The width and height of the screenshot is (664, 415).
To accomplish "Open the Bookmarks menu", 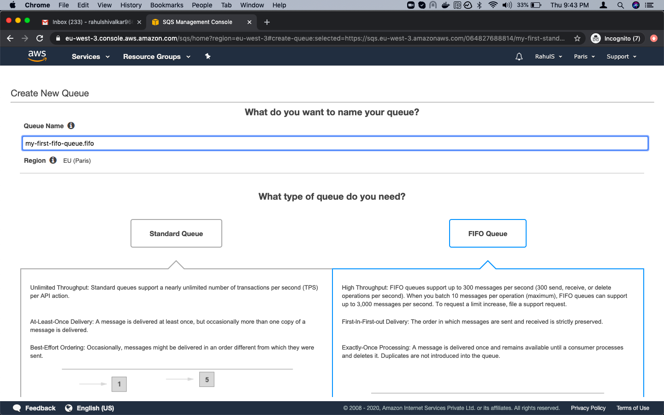I will pyautogui.click(x=167, y=5).
